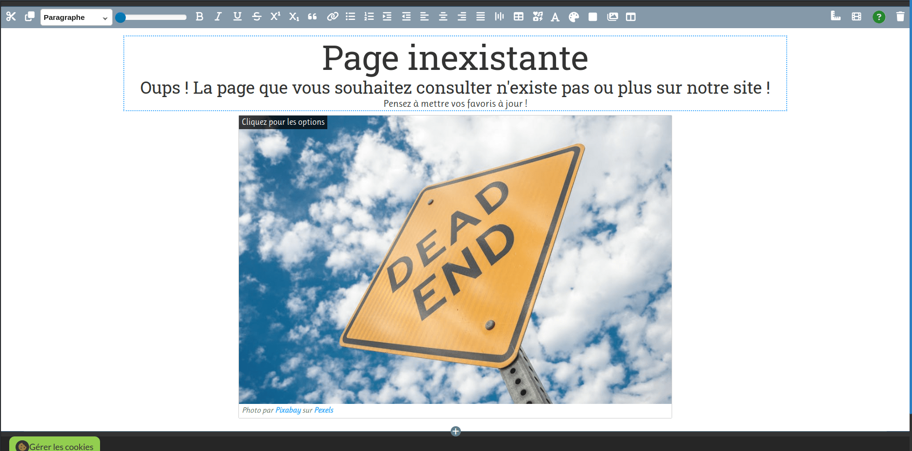Create a bulleted list
The image size is (912, 451).
pyautogui.click(x=350, y=17)
